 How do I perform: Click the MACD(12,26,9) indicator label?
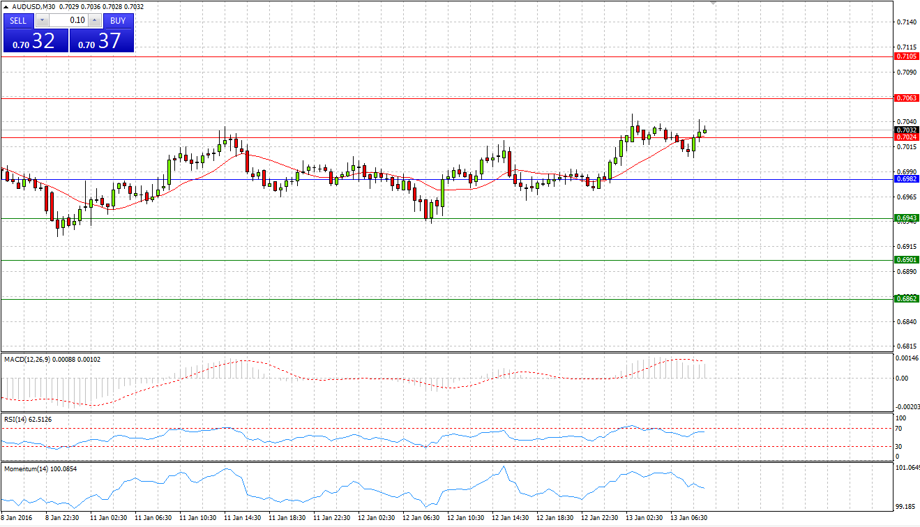(52, 360)
